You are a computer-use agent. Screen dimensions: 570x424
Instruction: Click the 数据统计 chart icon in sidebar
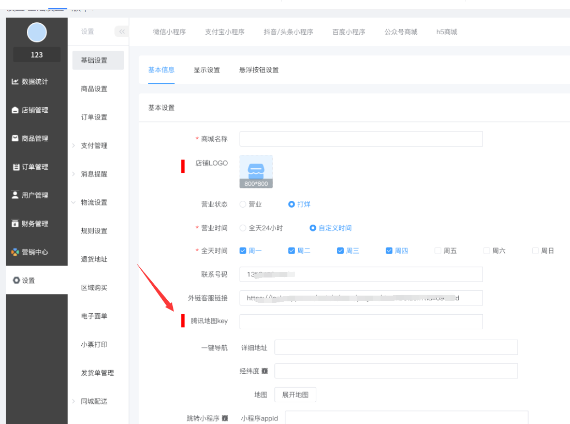16,82
